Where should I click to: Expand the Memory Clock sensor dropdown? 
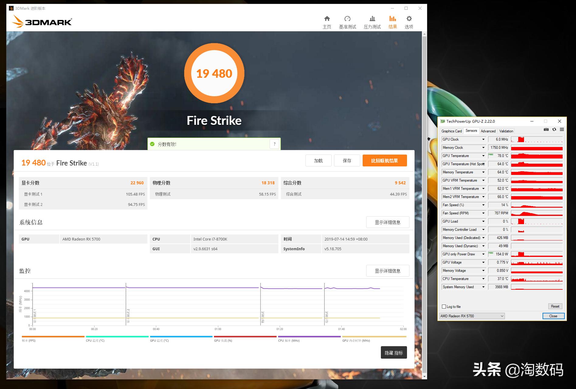pos(483,148)
